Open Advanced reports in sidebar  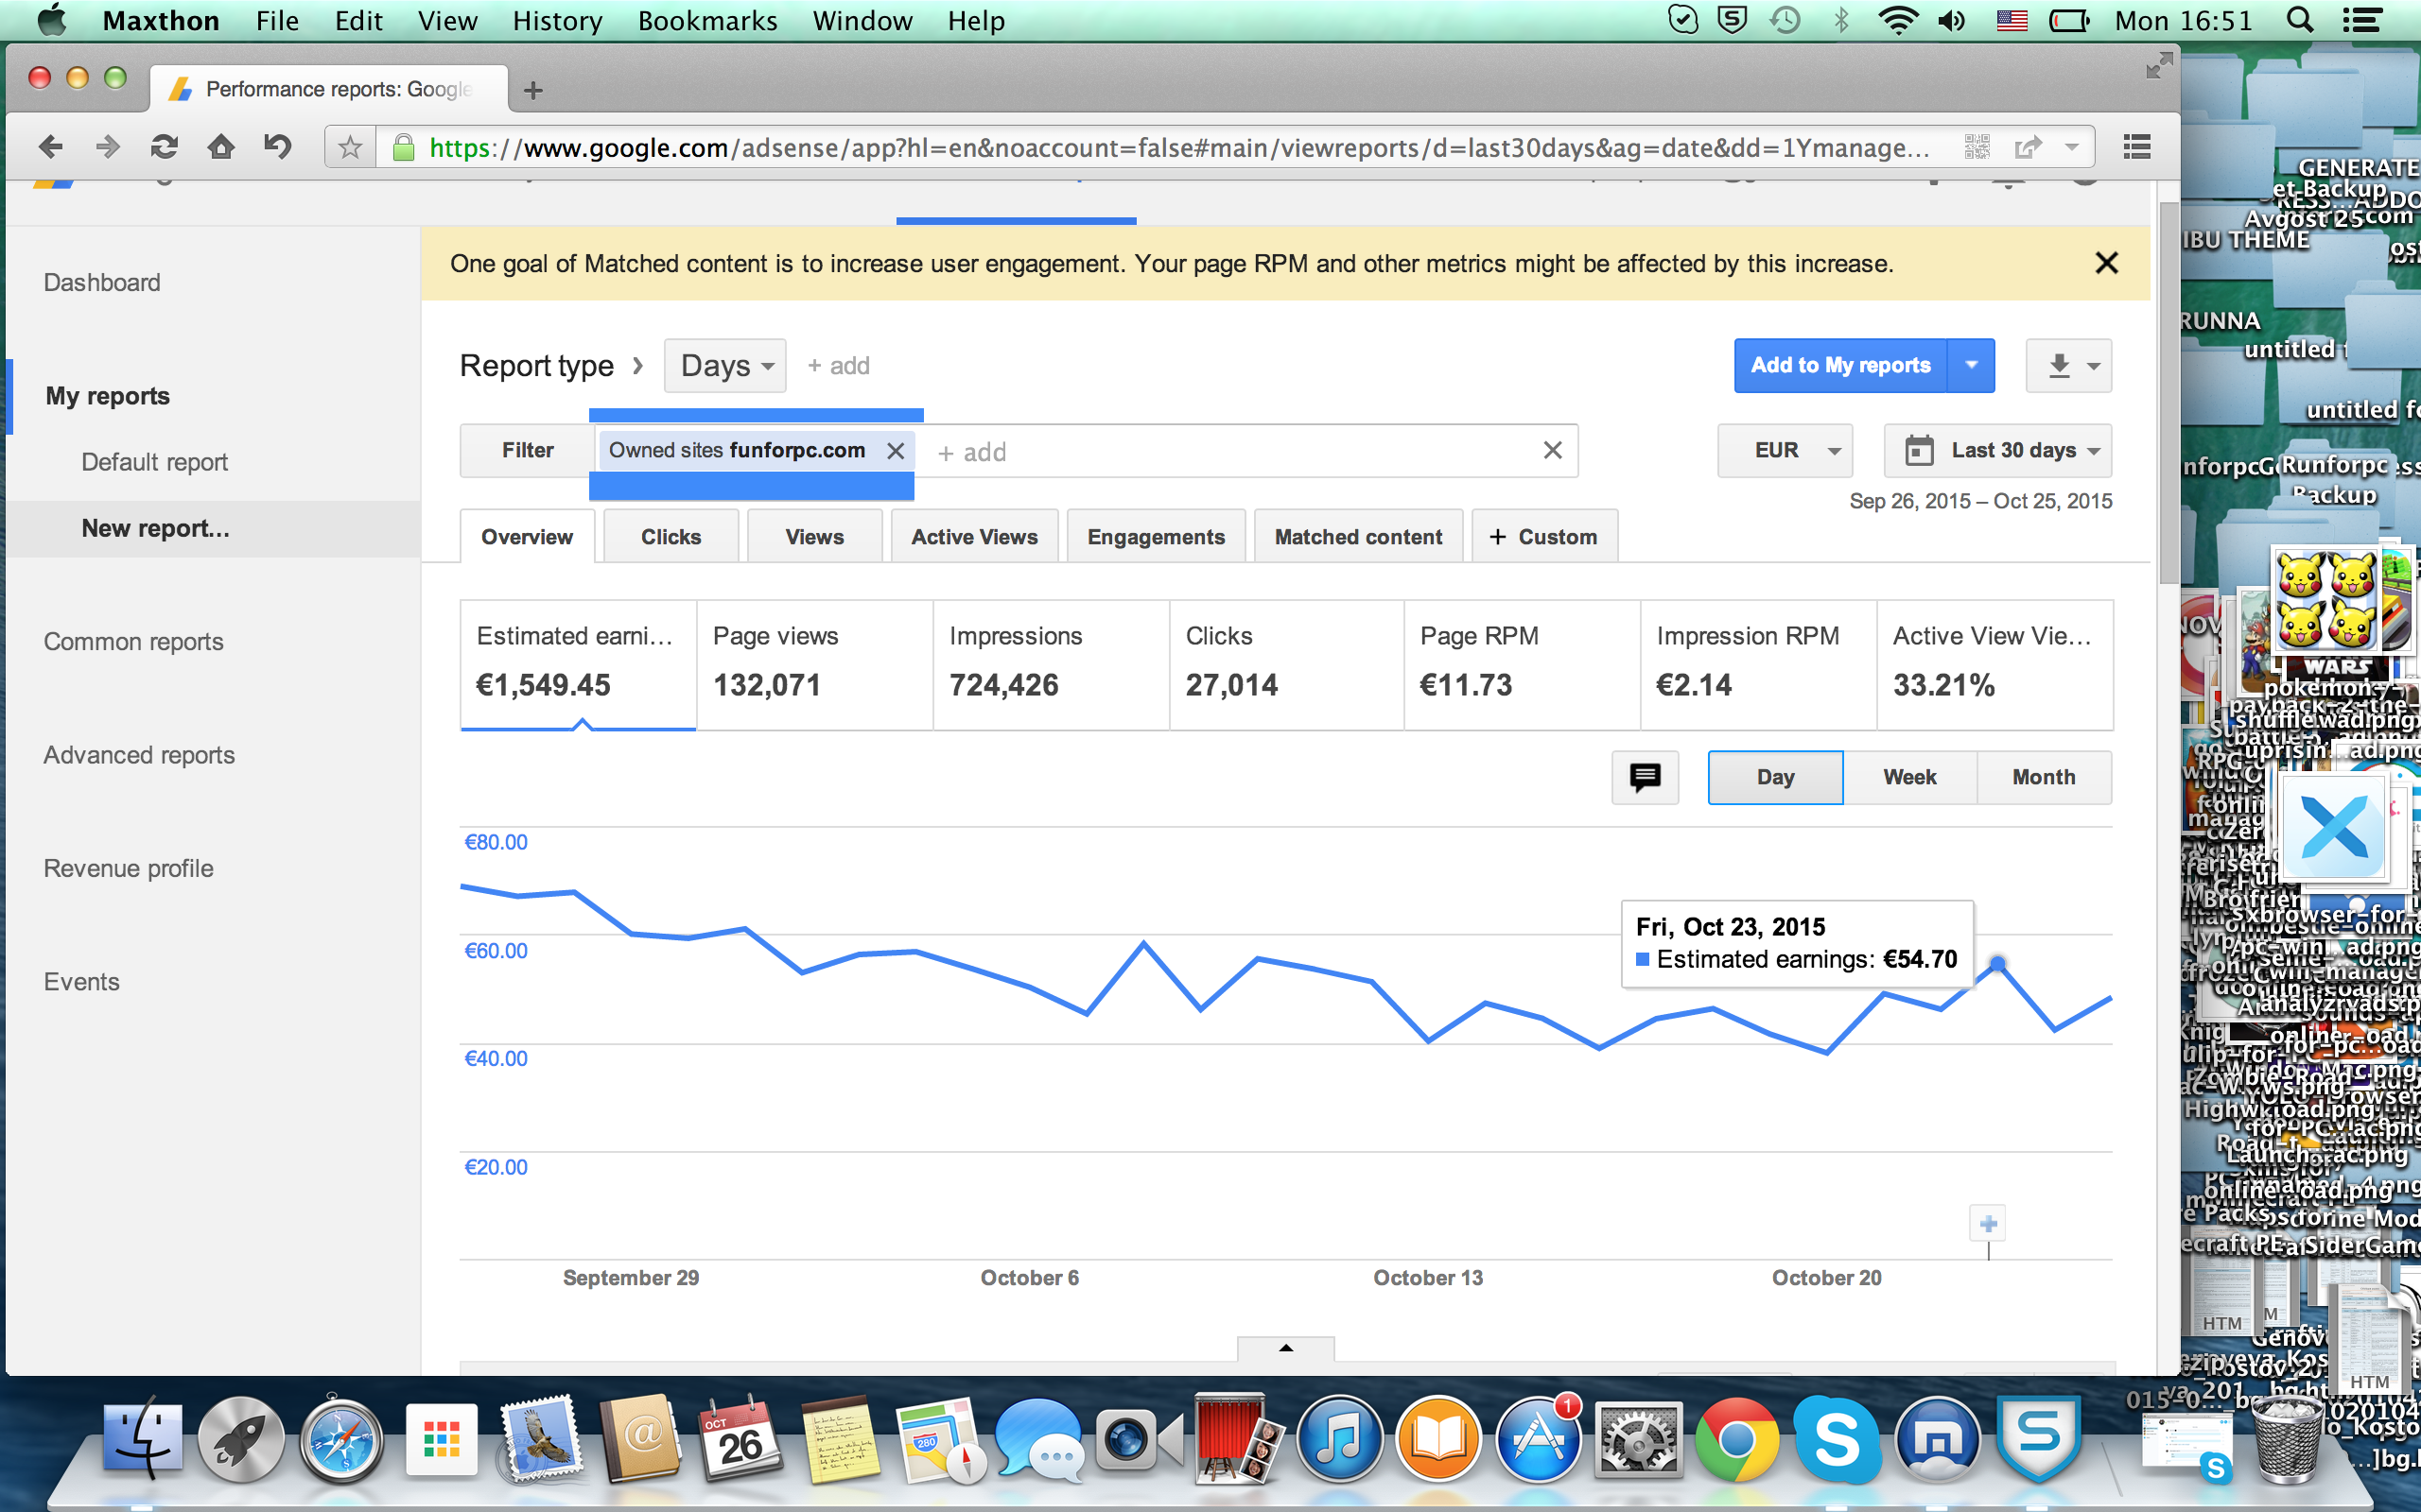139,755
